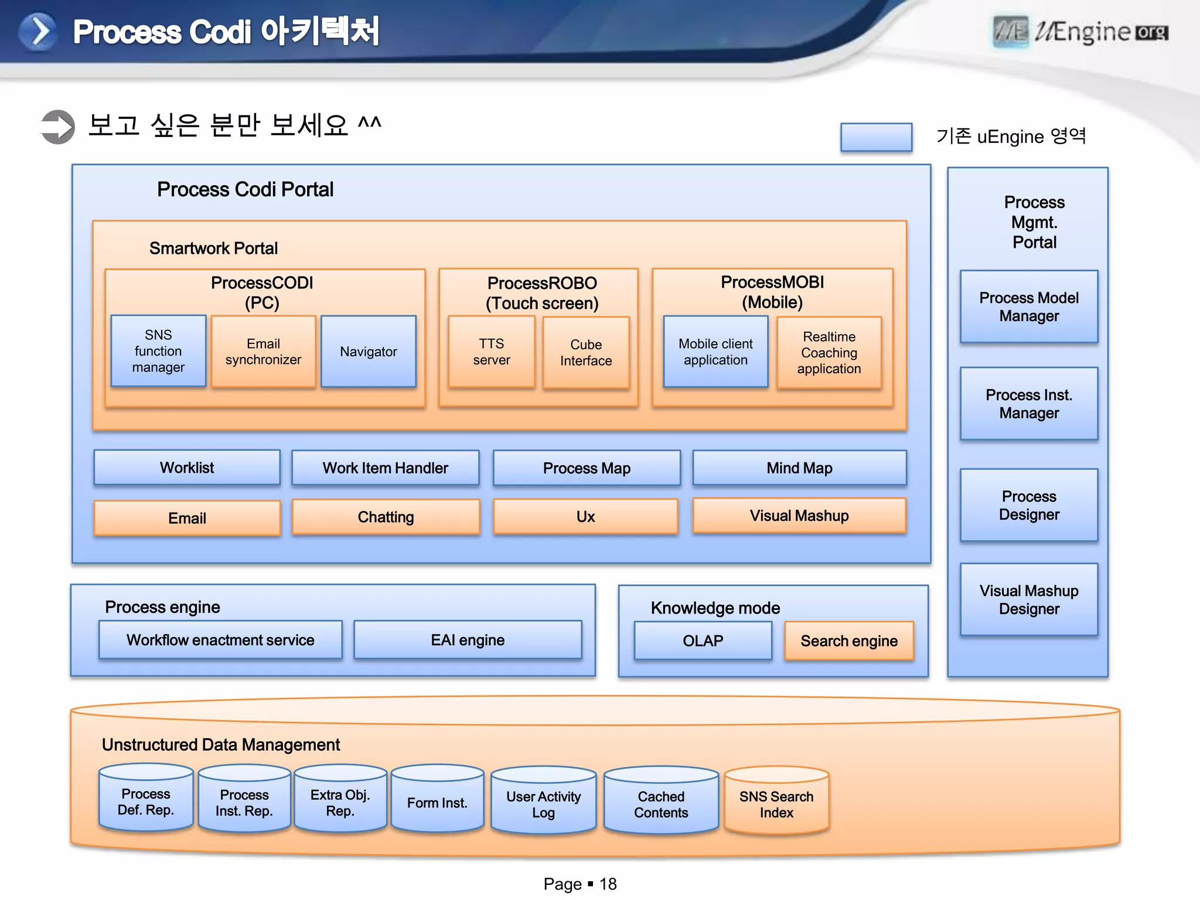
Task: Select the SNS function manager box
Action: [158, 351]
